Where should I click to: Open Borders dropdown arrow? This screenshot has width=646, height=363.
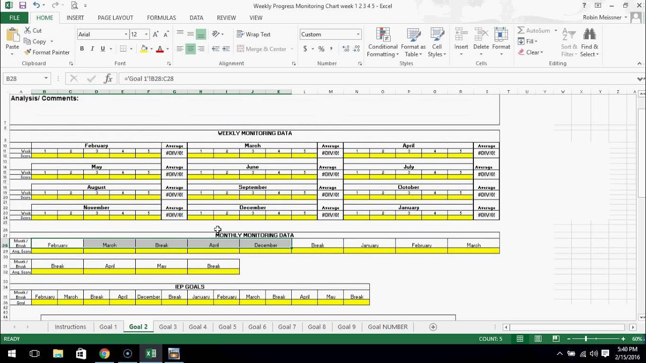pos(131,49)
